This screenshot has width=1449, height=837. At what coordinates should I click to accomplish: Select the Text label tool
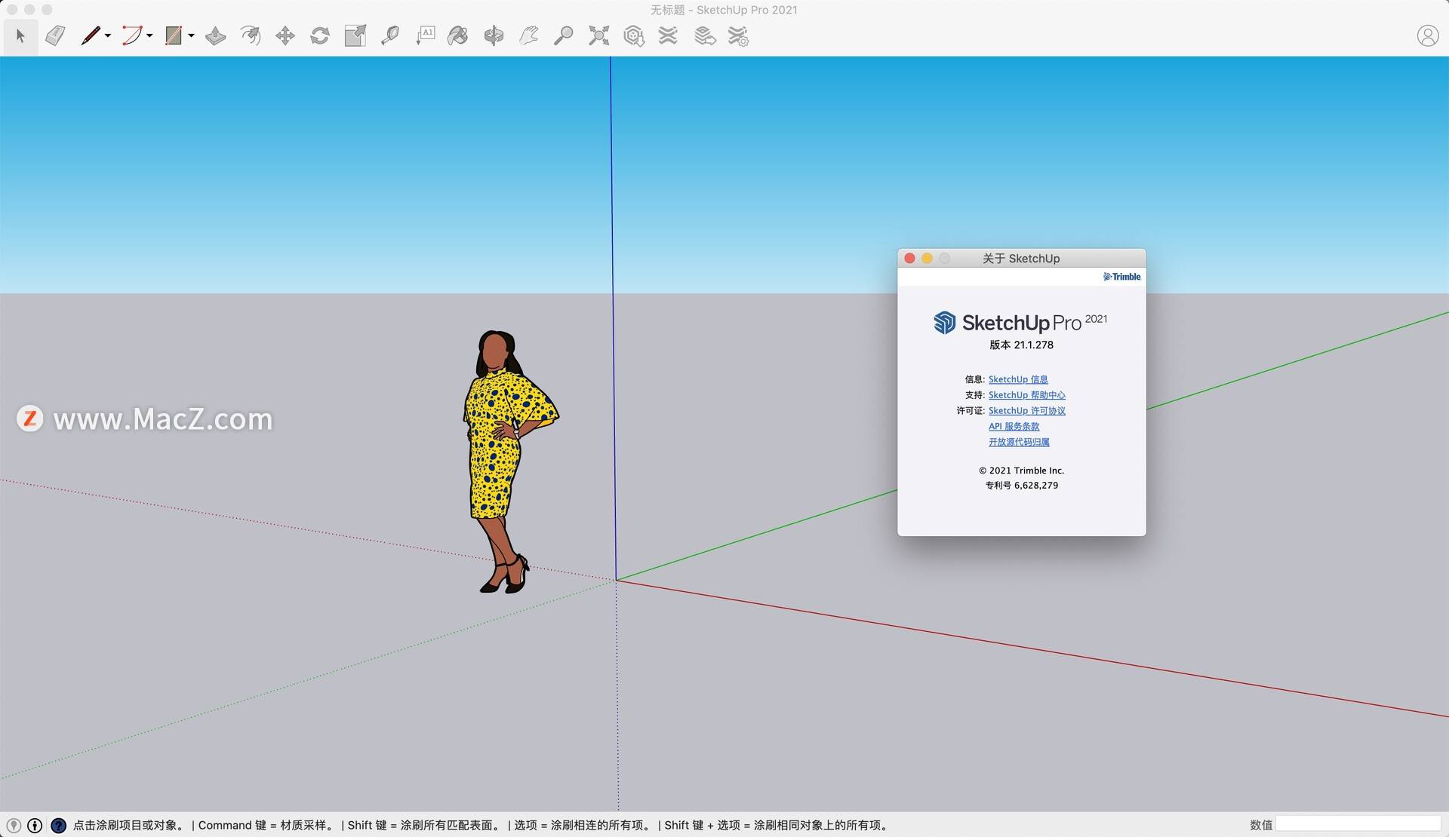(x=425, y=35)
